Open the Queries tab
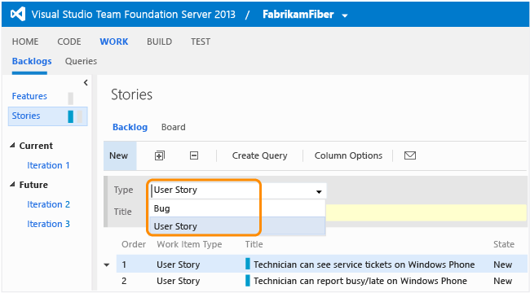The image size is (530, 293). click(81, 61)
